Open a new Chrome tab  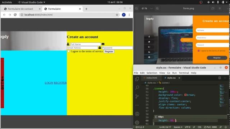point(86,9)
